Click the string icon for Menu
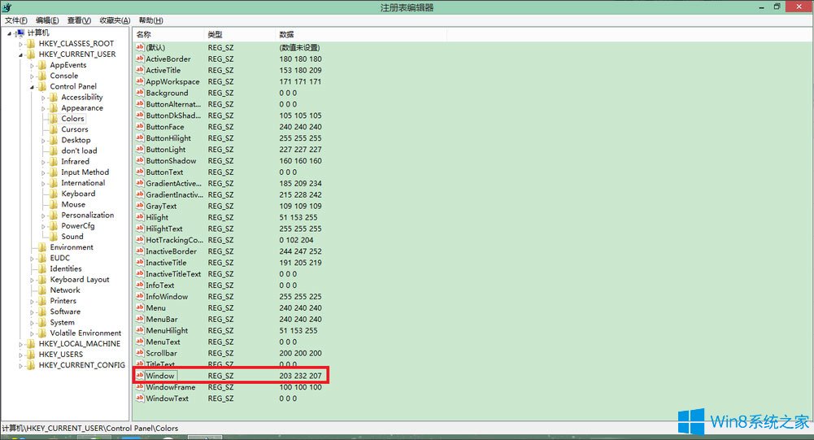Screen dimensions: 814x440 coord(140,307)
